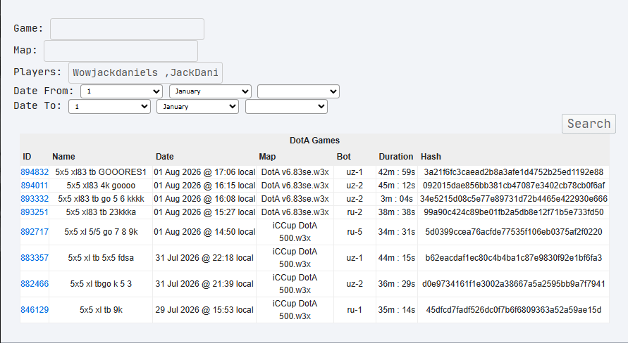Image resolution: width=628 pixels, height=343 pixels.
Task: Click duration '36m : 29s'
Action: [x=397, y=284]
